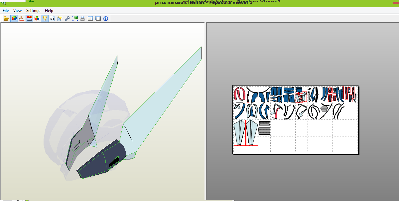
Task: Click the paint brush toolbar icon
Action: click(x=22, y=19)
